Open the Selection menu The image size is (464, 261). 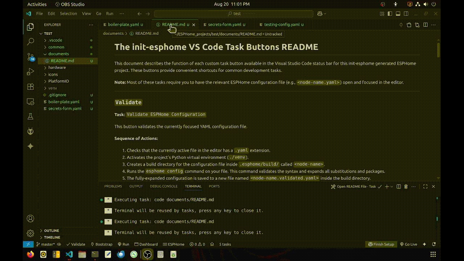pos(69,13)
